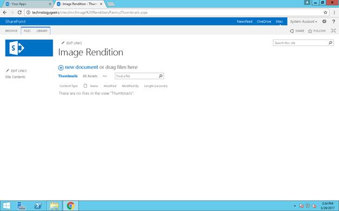This screenshot has height=211, width=339.
Task: Click the taskbar clock and date
Action: (x=328, y=206)
